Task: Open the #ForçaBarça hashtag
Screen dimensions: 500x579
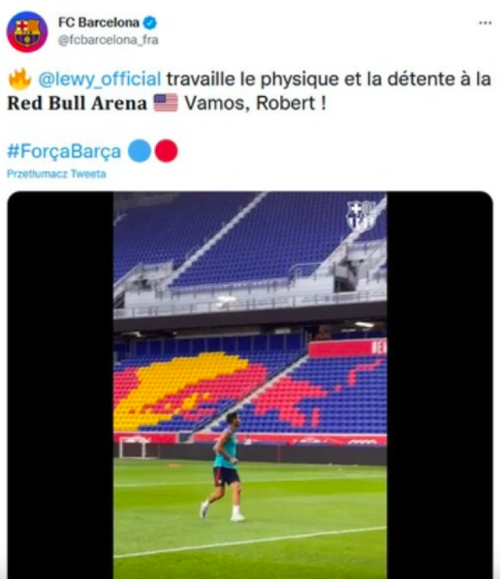Action: coord(64,151)
